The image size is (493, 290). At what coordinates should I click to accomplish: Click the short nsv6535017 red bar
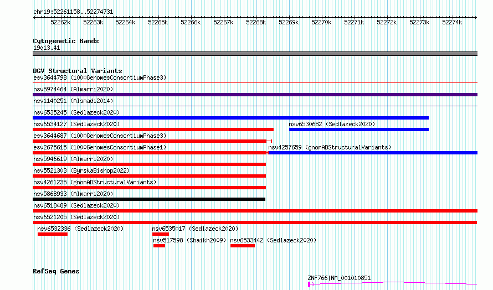pyautogui.click(x=161, y=234)
